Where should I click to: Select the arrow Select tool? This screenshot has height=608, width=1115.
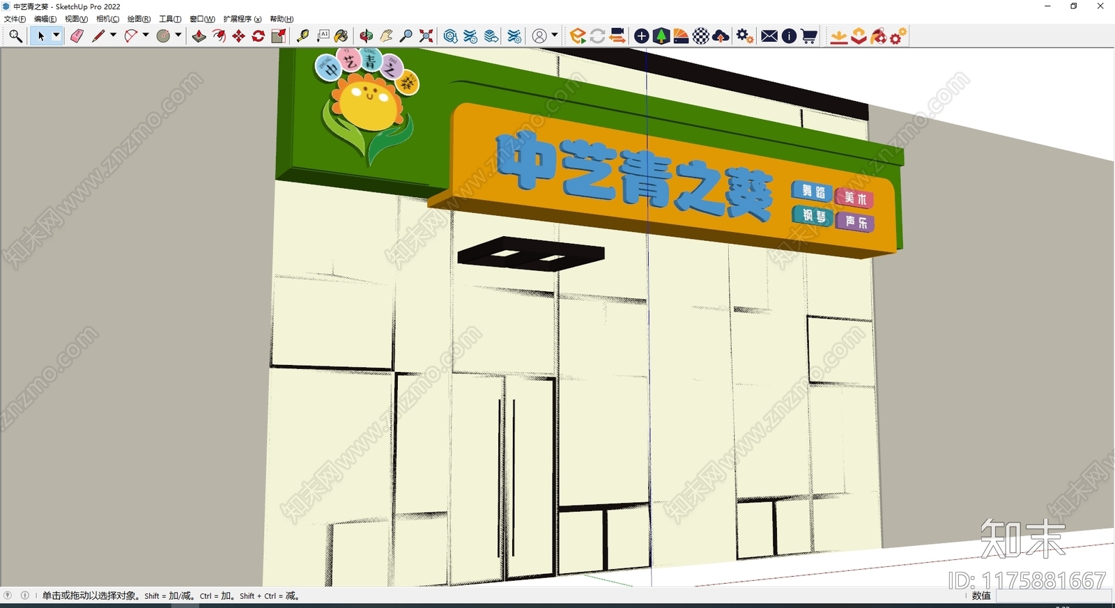(x=40, y=36)
